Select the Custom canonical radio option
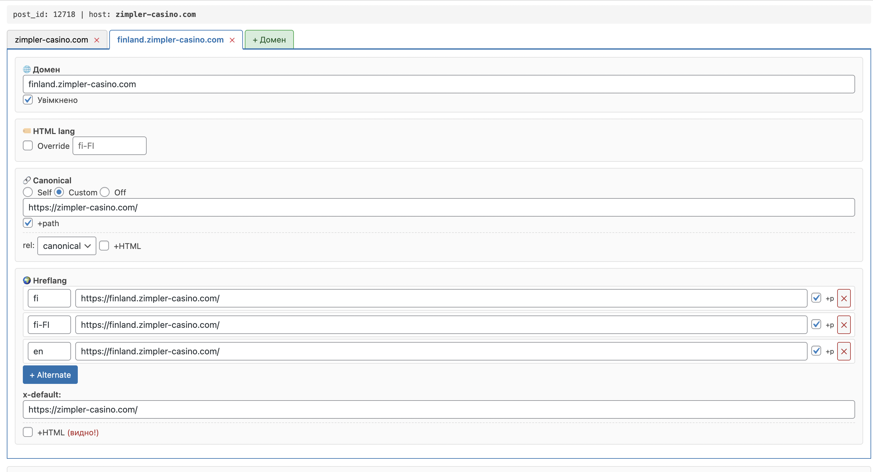Viewport: 873px width, 472px height. [59, 192]
